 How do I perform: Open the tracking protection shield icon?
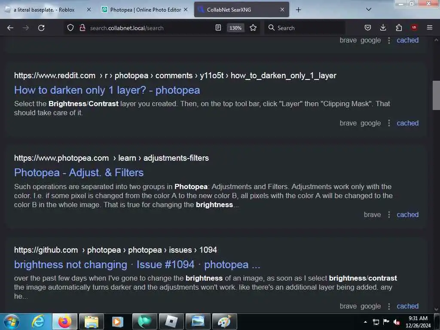tap(70, 27)
